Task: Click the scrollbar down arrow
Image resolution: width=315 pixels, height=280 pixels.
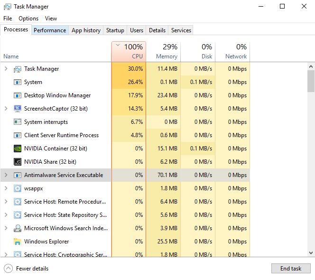Action: point(311,253)
